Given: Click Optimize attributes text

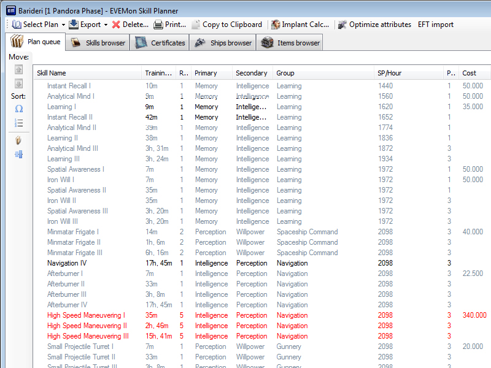Looking at the screenshot, I should click(x=380, y=25).
